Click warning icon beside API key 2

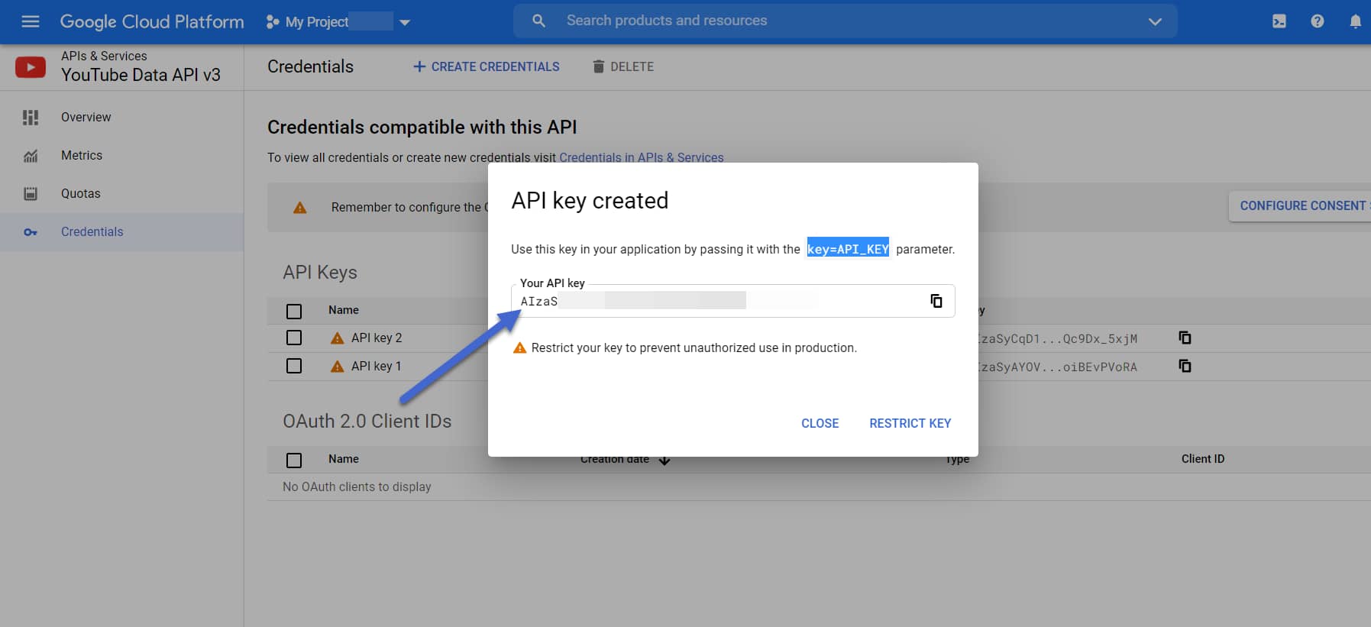coord(337,338)
